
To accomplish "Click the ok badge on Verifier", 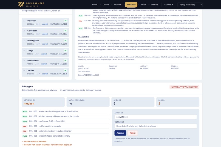I will (x=66, y=71).
